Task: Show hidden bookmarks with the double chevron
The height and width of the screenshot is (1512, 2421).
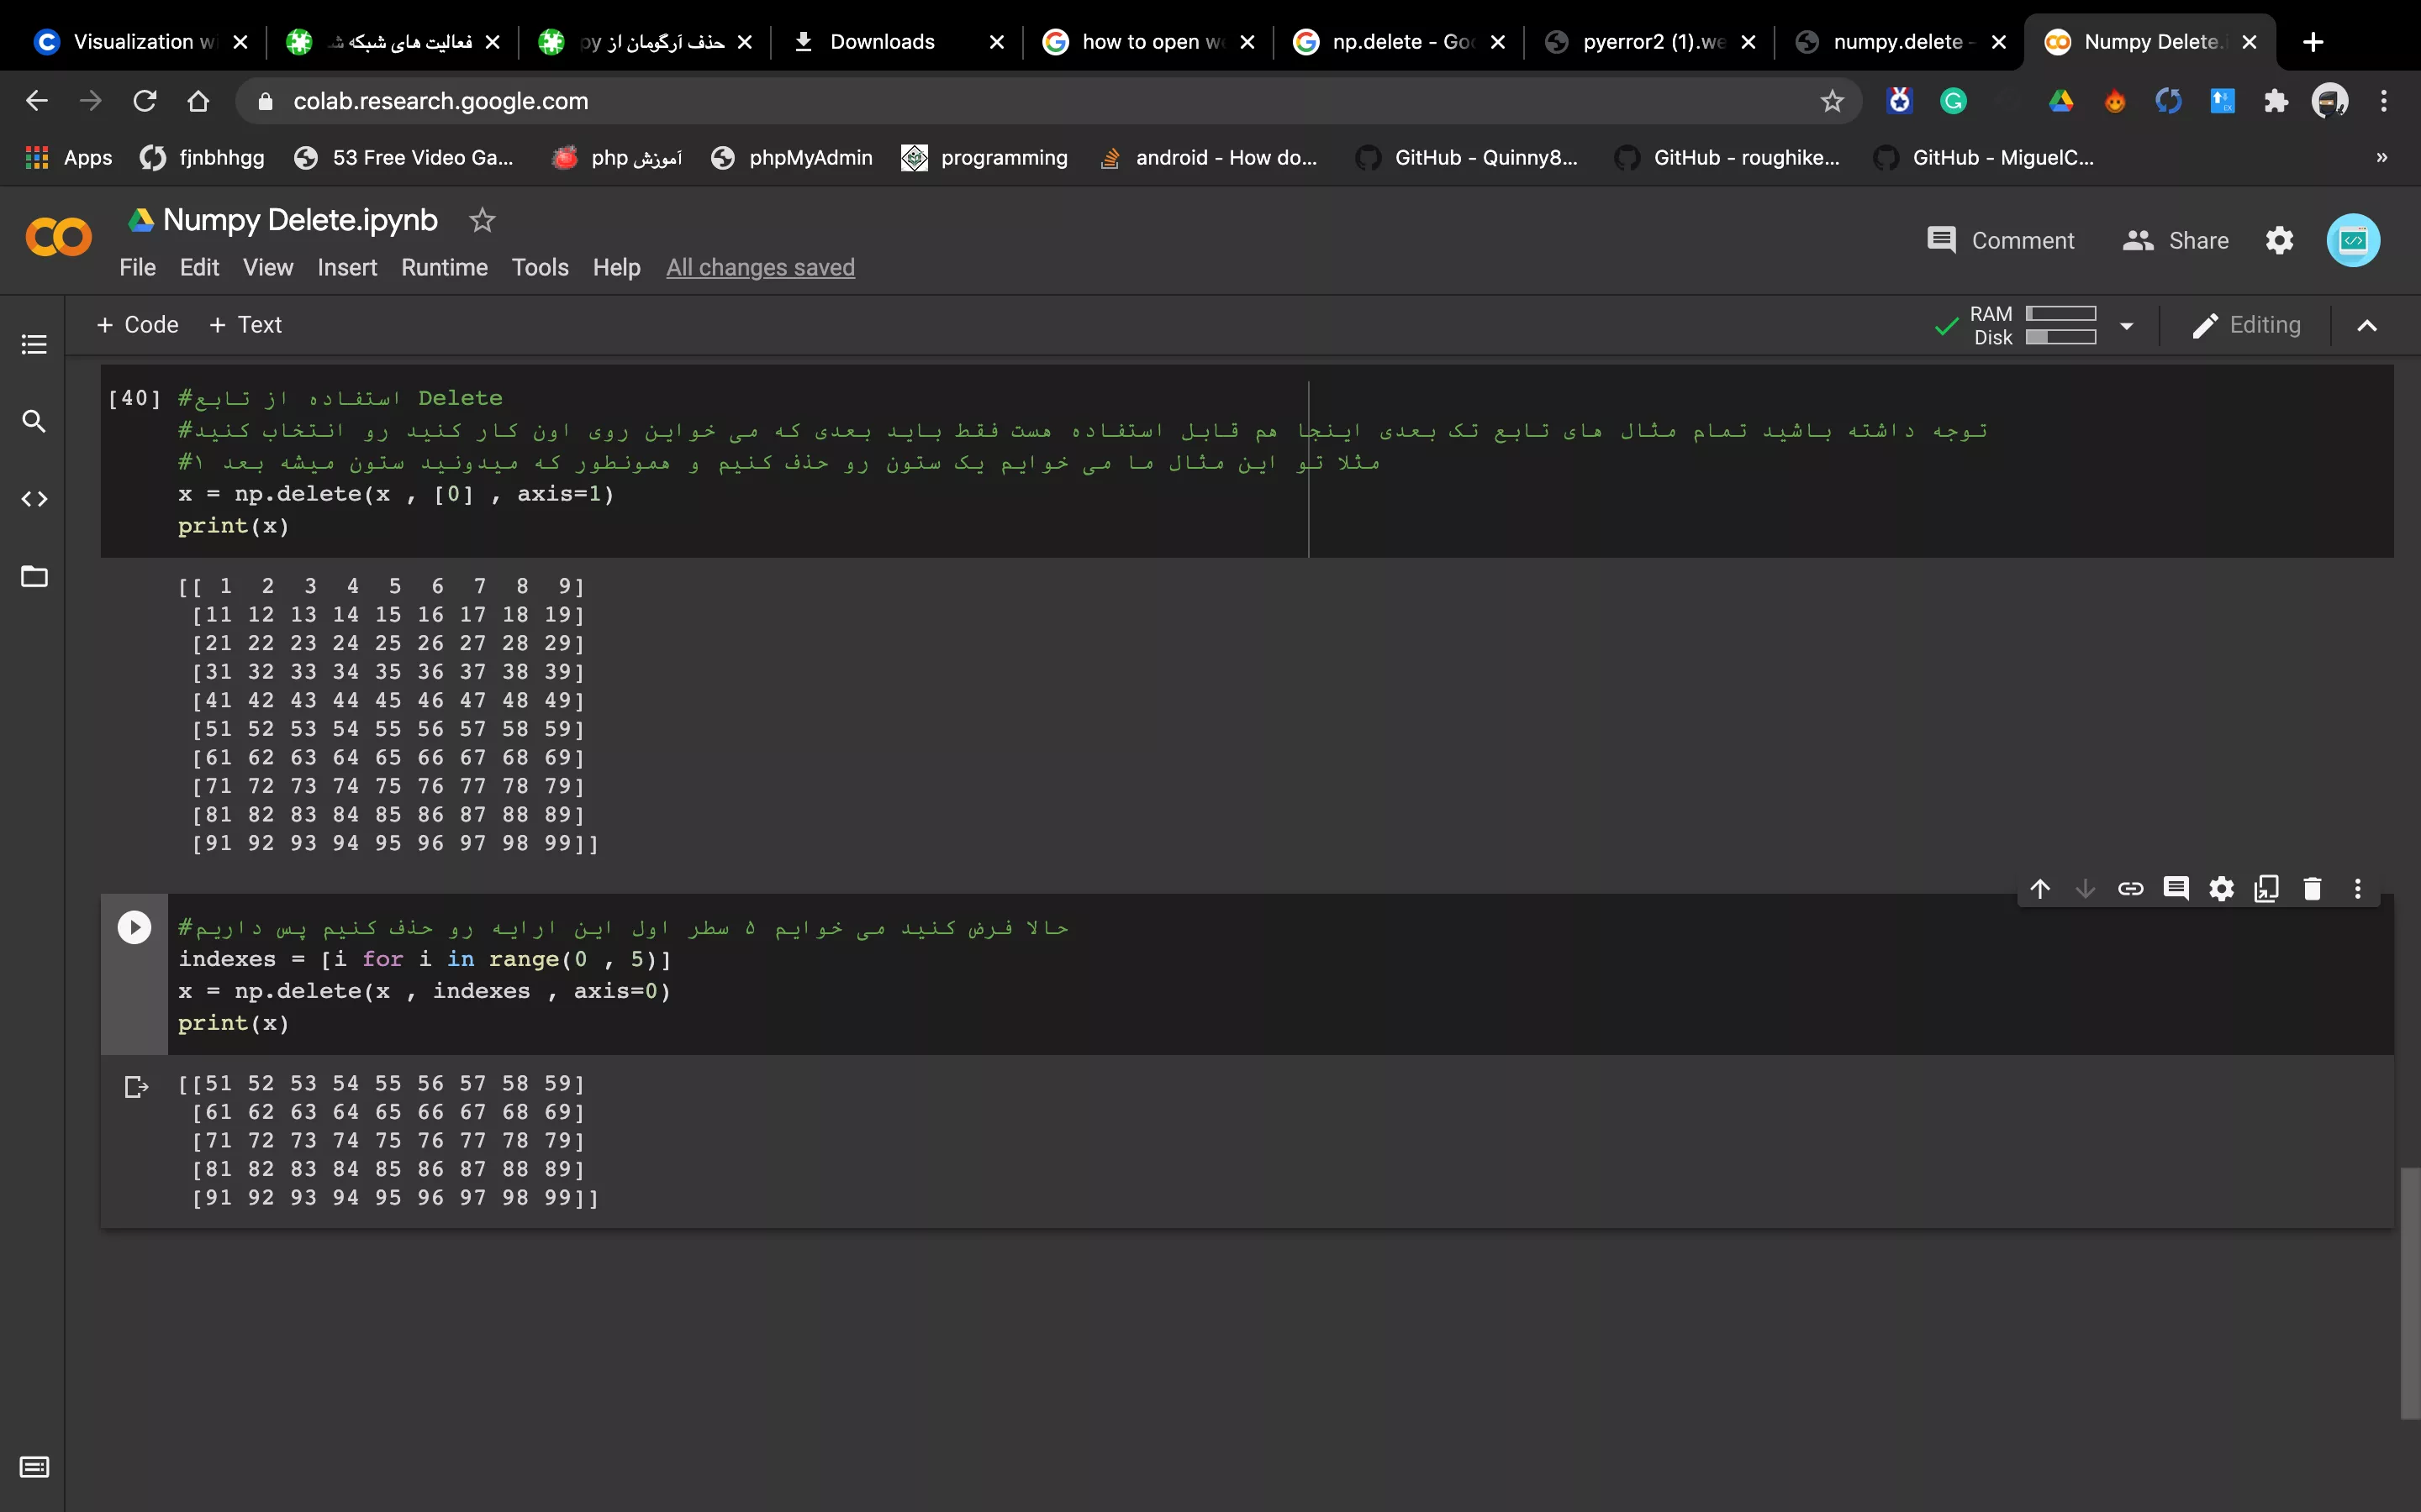Action: pyautogui.click(x=2382, y=158)
